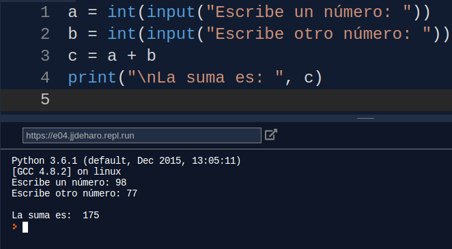Click line number 5 in the gutter
This screenshot has width=452, height=249.
(45, 100)
